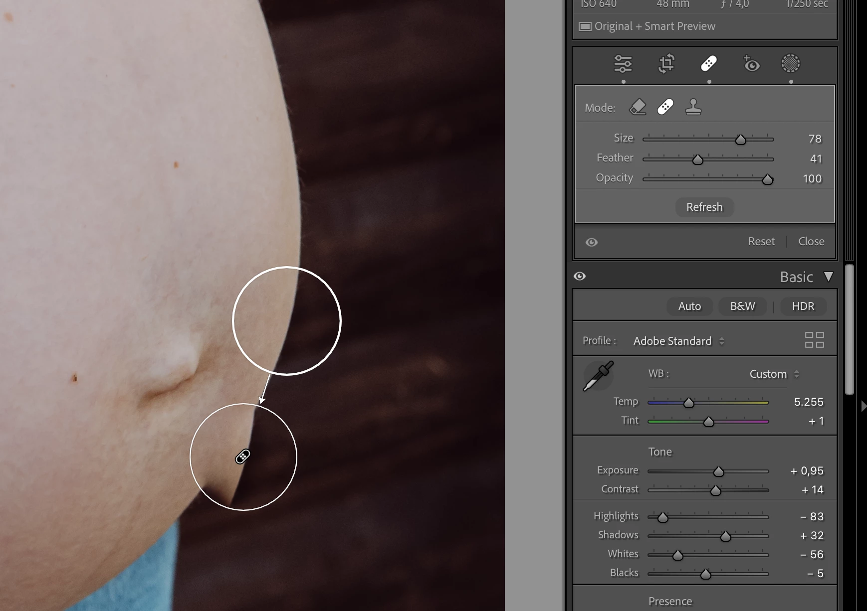867x611 pixels.
Task: Choose Content-Aware Remove eraser mode
Action: point(638,107)
